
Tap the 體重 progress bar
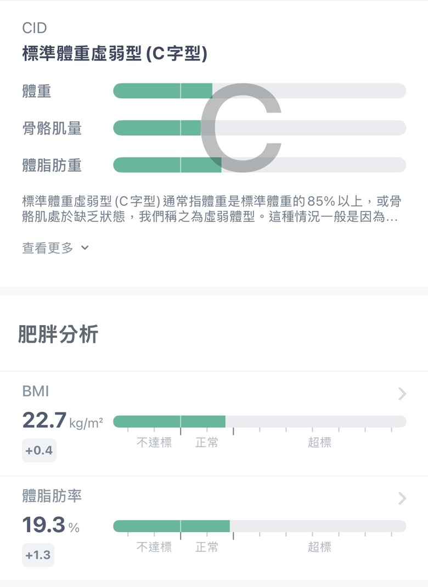tap(259, 91)
